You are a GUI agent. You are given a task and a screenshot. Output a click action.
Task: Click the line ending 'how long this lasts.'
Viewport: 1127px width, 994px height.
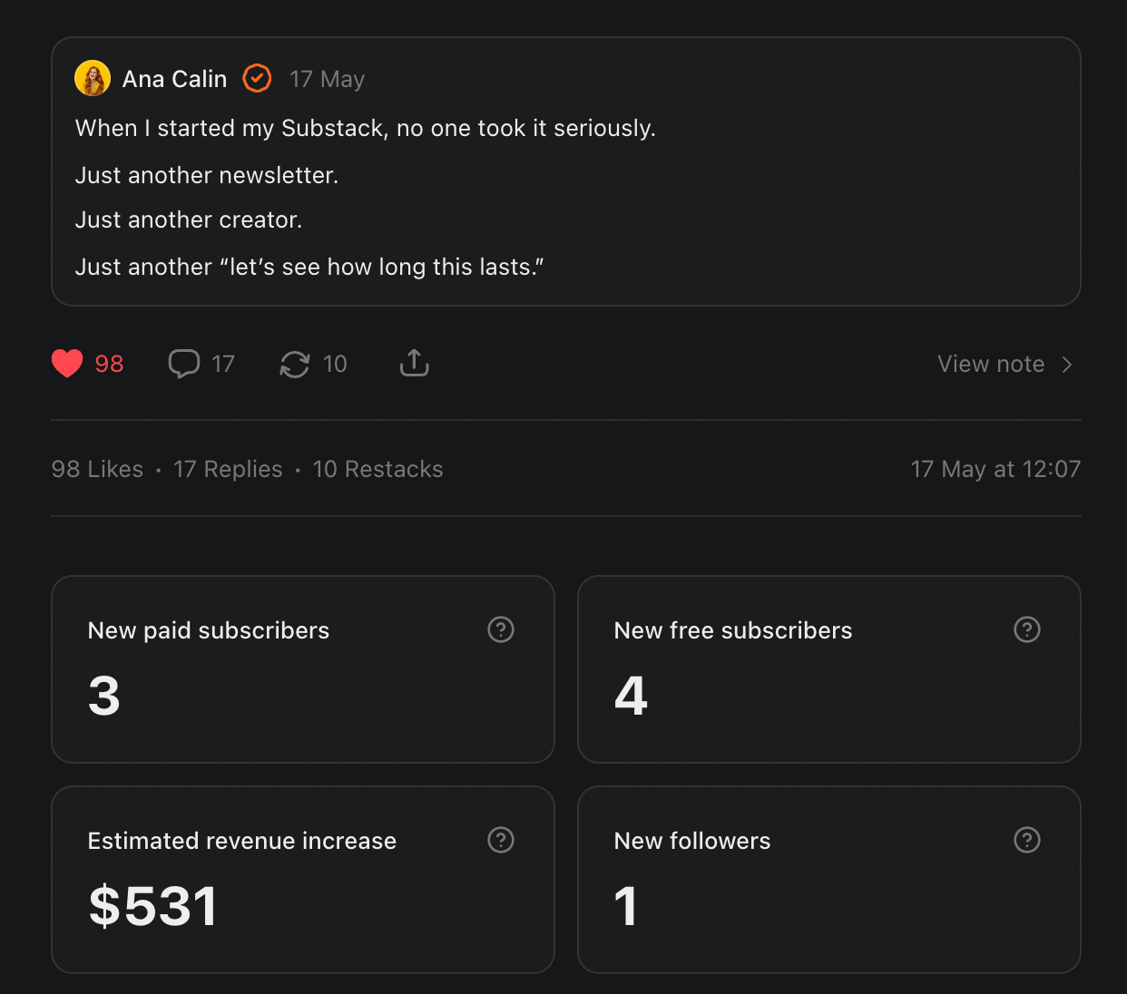click(309, 267)
